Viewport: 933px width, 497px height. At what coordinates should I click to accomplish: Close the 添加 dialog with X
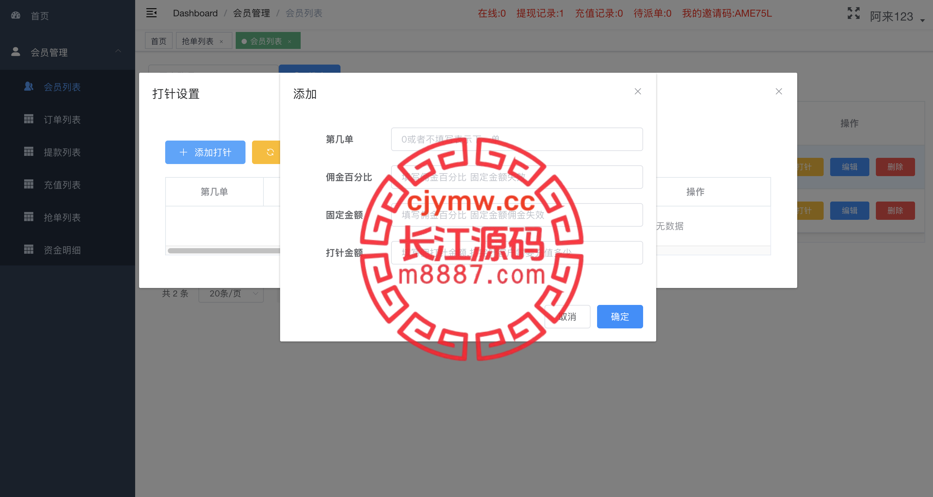[x=638, y=92]
